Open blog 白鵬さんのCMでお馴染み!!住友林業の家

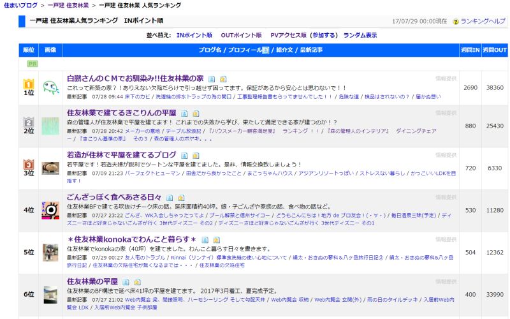click(x=135, y=78)
